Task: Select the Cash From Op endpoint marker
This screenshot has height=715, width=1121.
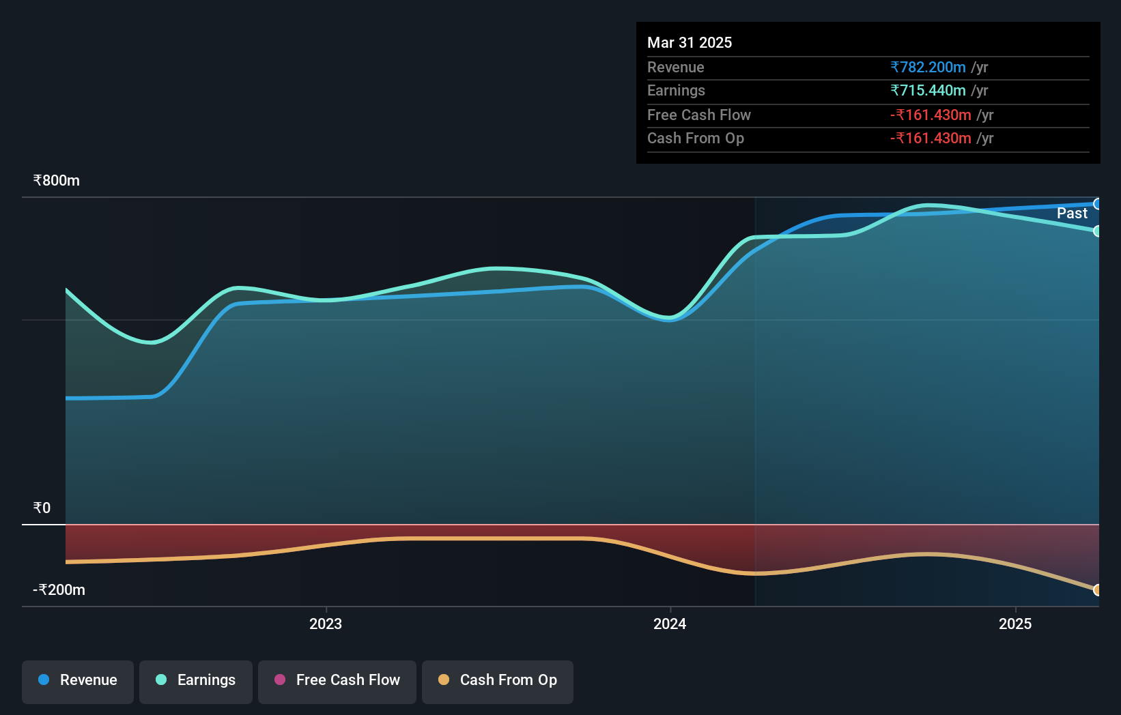Action: 1097,590
